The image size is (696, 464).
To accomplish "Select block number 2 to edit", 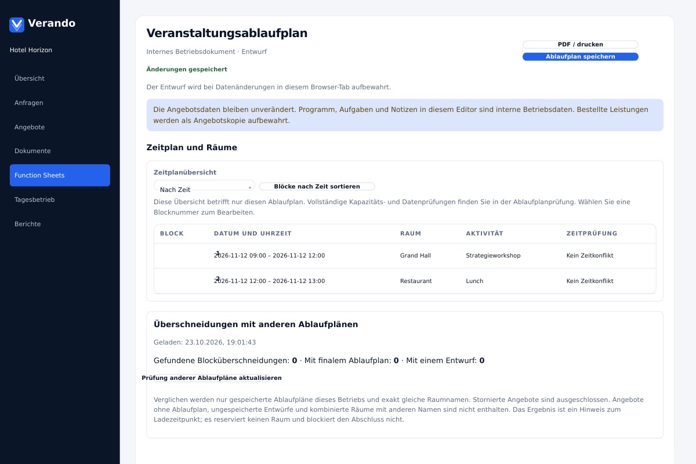I will click(x=217, y=278).
